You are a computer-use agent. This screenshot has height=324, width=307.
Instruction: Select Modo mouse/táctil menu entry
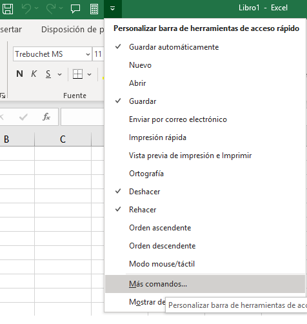(205, 264)
